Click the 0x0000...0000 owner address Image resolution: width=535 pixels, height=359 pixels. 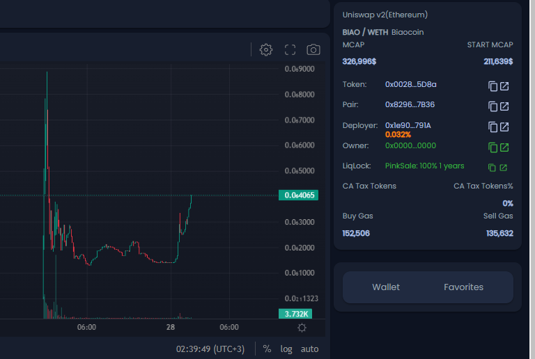point(410,145)
